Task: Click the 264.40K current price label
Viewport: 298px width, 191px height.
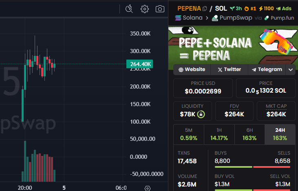Action: pos(140,64)
